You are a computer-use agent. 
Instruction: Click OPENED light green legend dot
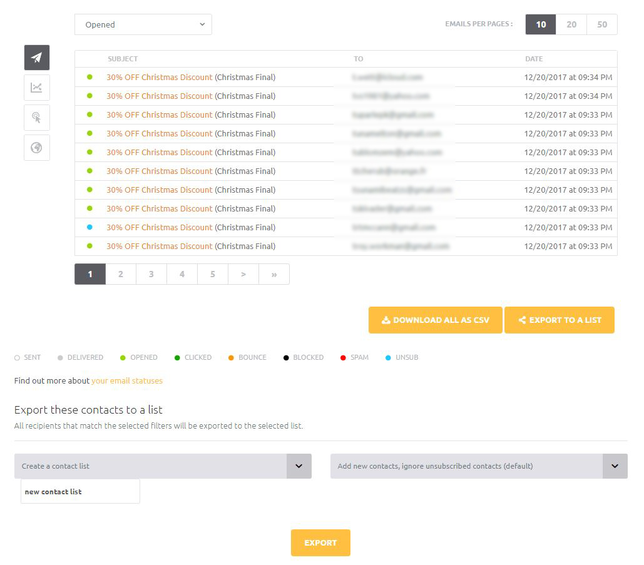point(123,358)
